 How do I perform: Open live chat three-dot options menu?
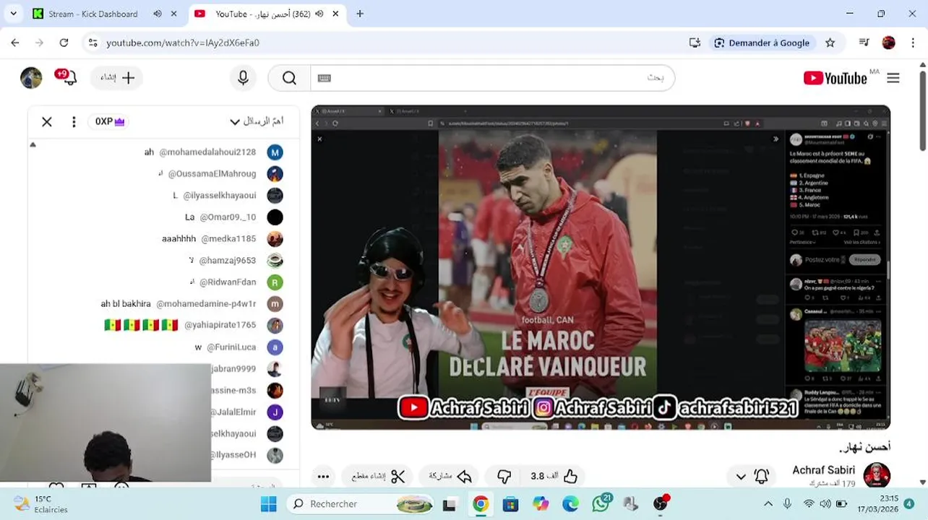pos(74,122)
